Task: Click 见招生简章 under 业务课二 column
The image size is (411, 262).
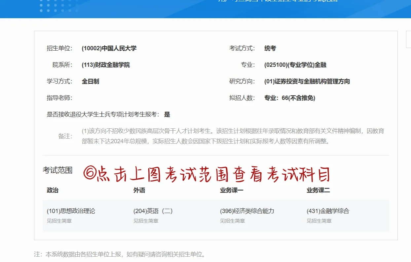Action: tap(319, 221)
